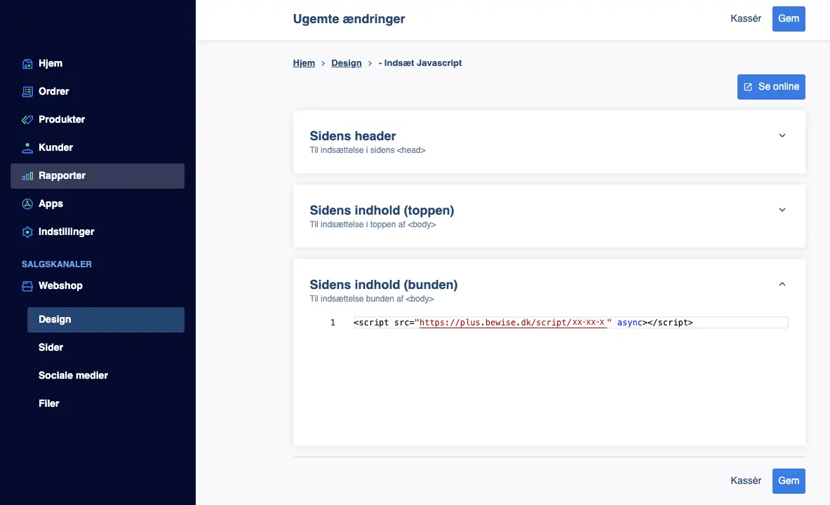830x505 pixels.
Task: Click the bottom Gem button
Action: tap(788, 480)
